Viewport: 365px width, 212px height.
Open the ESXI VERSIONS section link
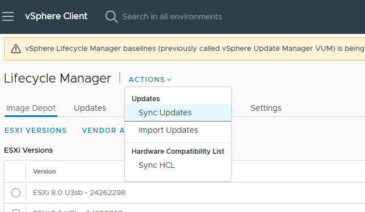pyautogui.click(x=36, y=131)
